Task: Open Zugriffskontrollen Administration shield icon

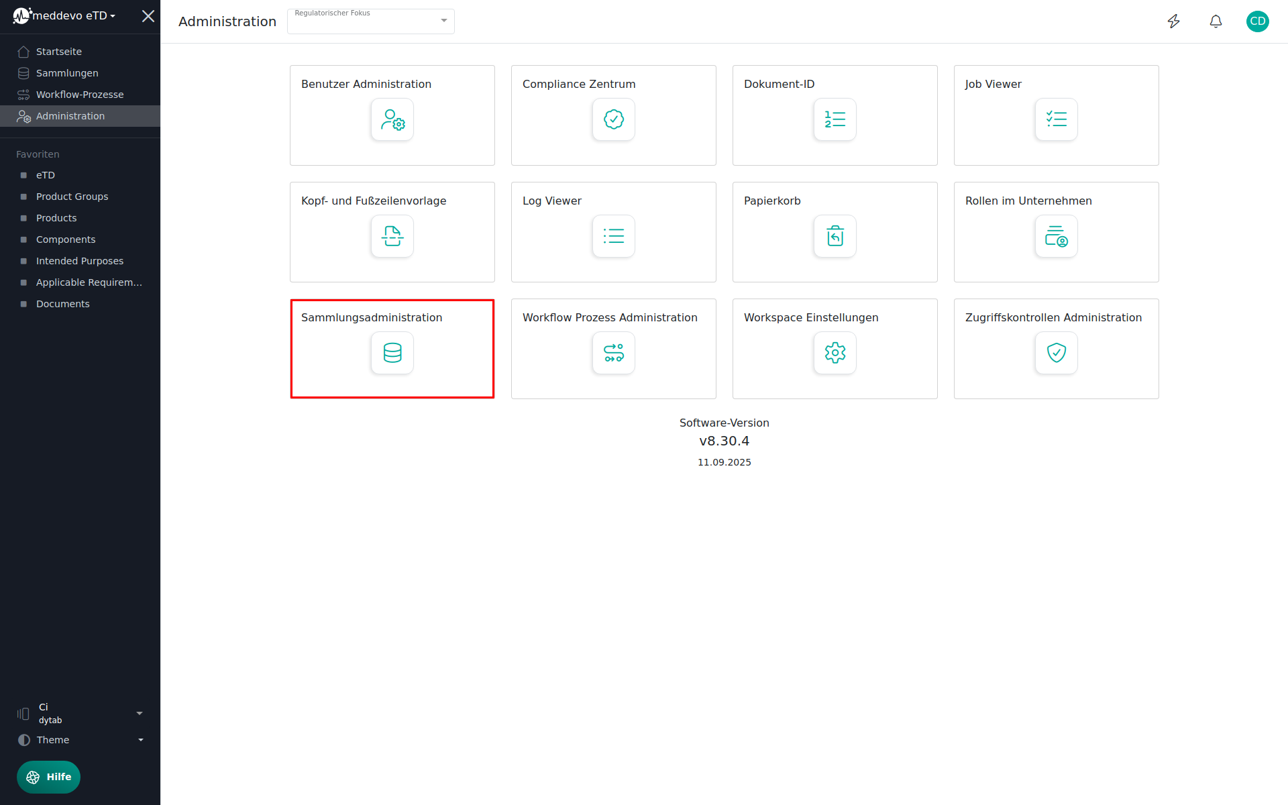Action: 1057,353
